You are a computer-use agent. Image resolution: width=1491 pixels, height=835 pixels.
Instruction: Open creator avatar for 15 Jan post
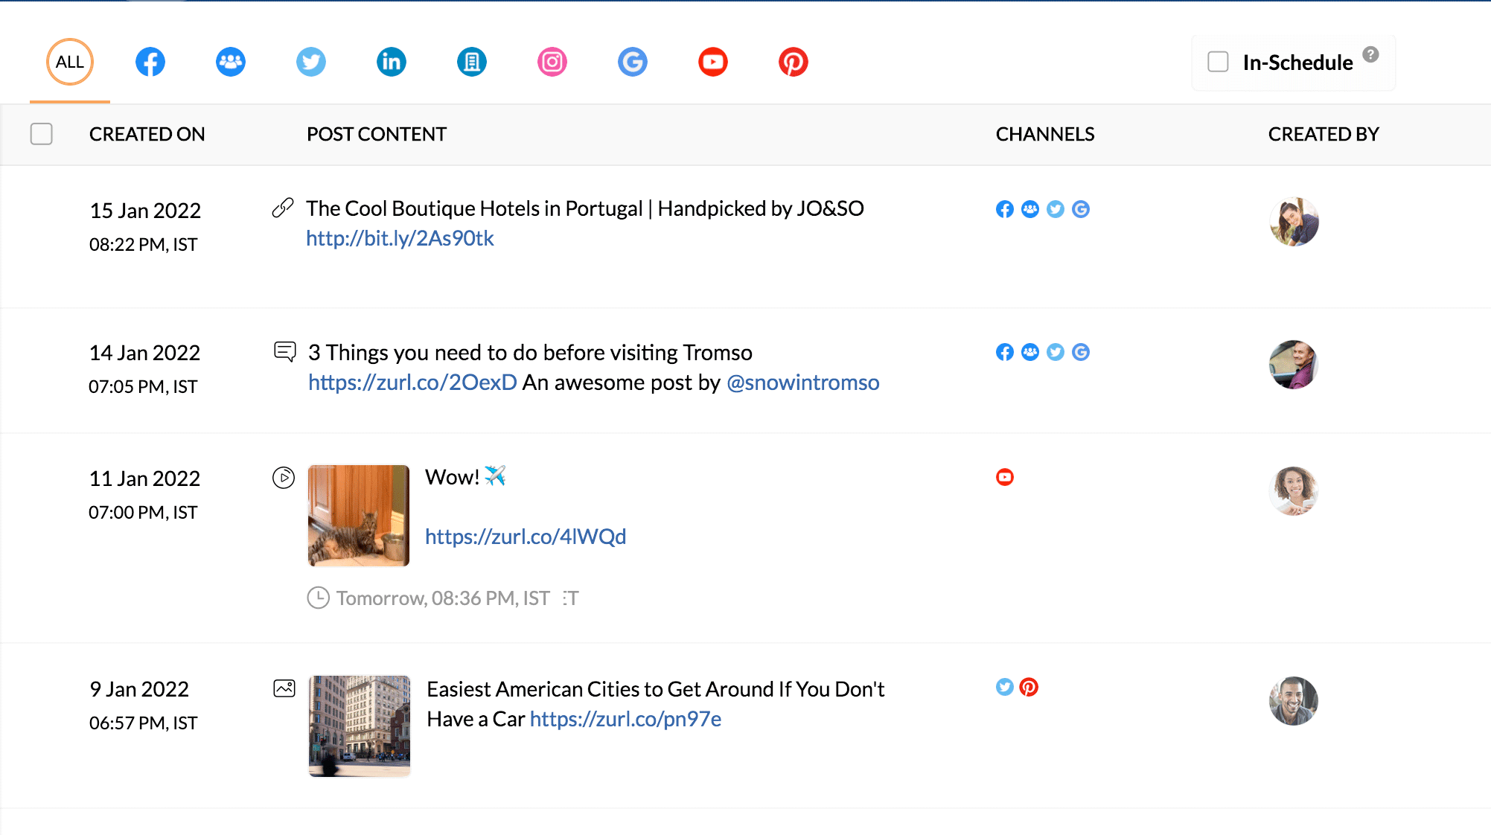pos(1294,222)
